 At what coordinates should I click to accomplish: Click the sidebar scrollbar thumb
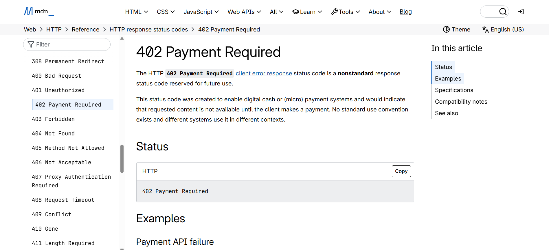tap(122, 159)
